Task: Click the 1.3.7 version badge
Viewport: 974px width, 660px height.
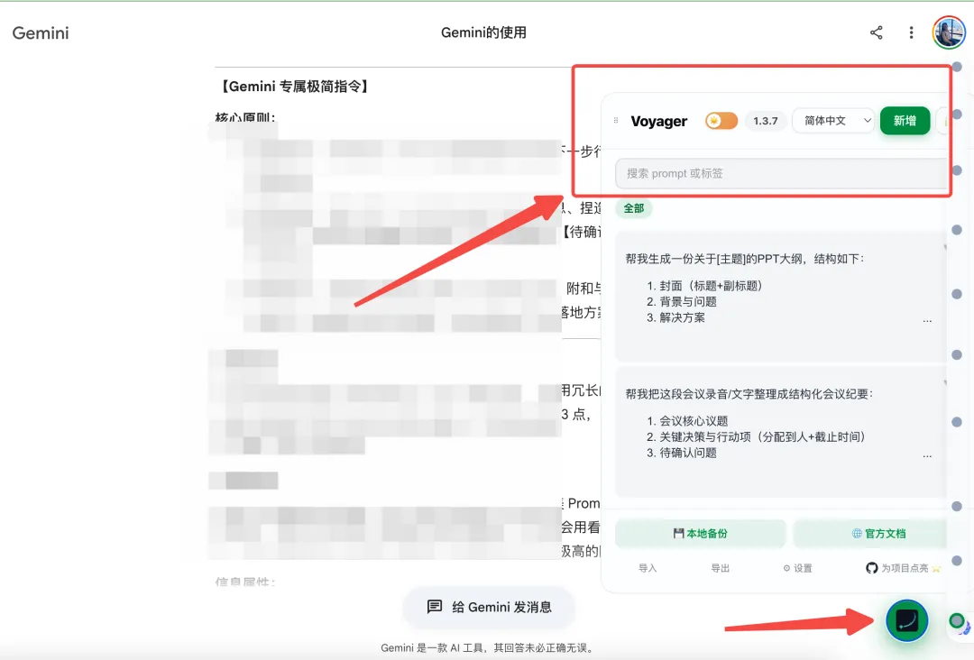Action: 766,121
